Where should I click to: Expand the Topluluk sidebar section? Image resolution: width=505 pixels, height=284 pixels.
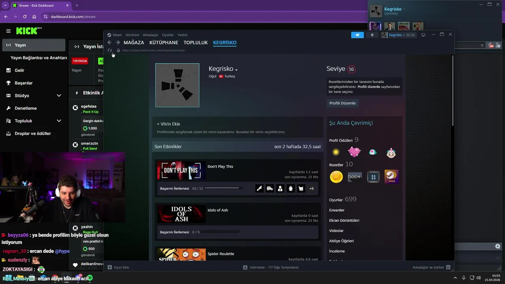coord(59,121)
